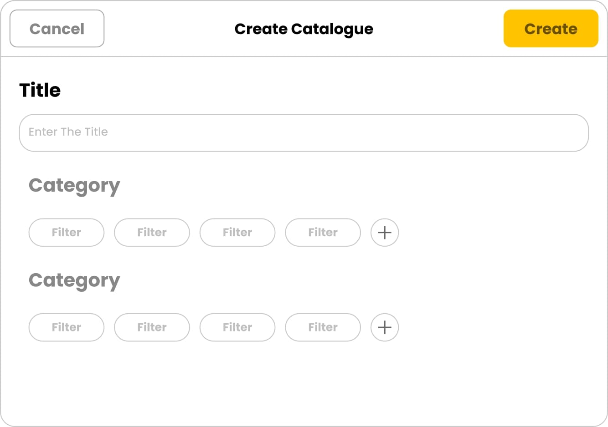Screen dimensions: 608x427
Task: Click the first Category heading
Action: point(74,185)
